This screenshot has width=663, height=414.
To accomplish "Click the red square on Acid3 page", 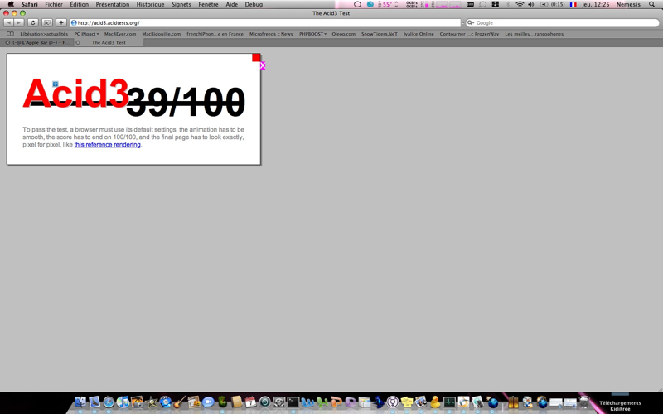I will coord(256,57).
